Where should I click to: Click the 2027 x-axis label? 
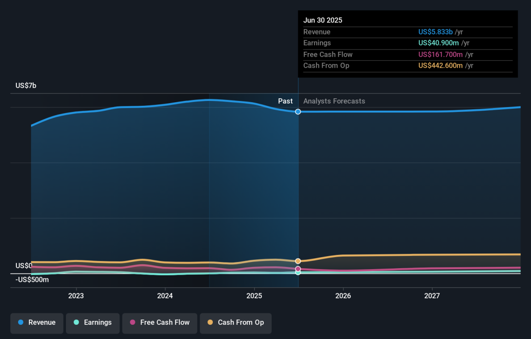432,296
